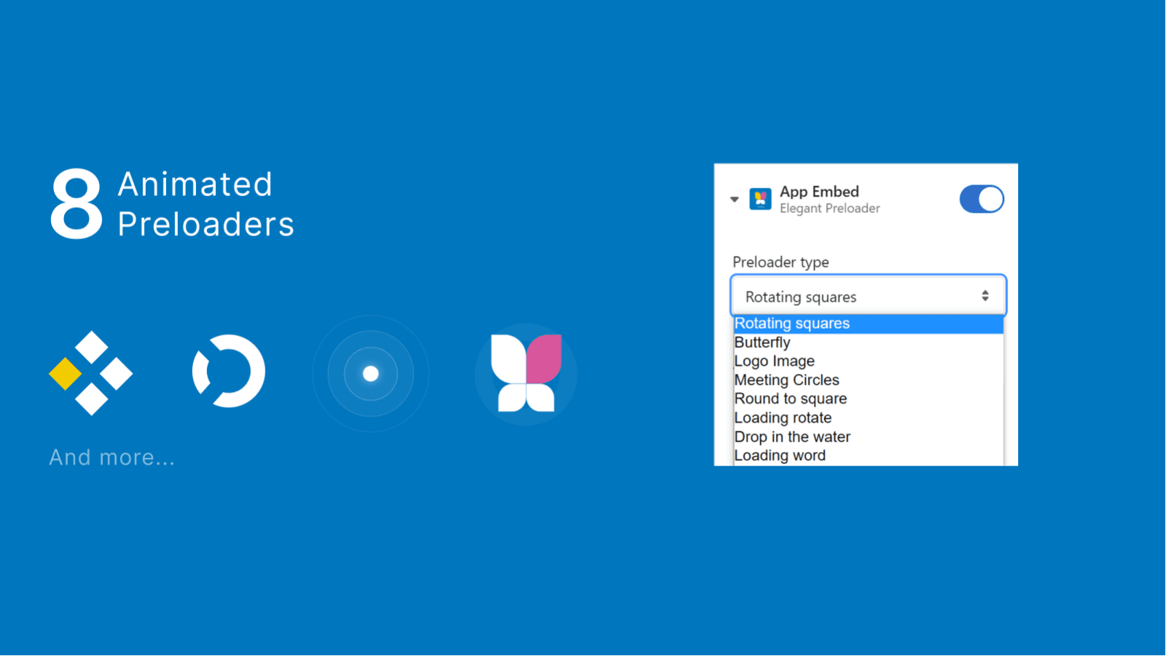Image resolution: width=1166 pixels, height=656 pixels.
Task: Disable the App Embed toggle
Action: 982,199
